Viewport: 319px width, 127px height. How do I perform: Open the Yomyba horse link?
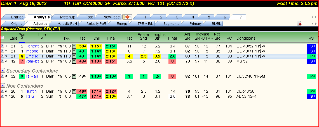click(x=32, y=61)
